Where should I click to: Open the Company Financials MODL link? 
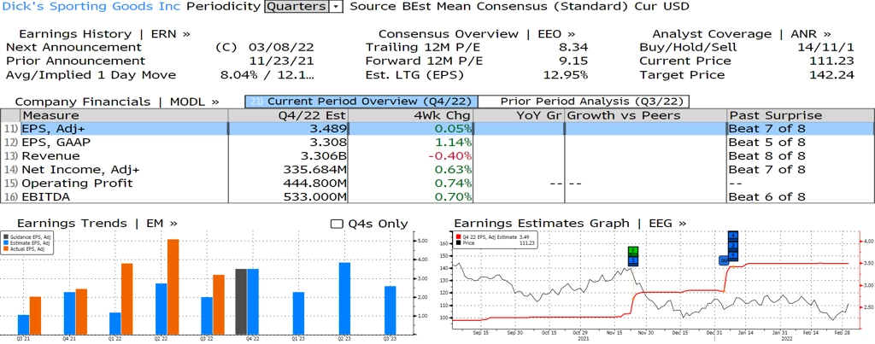[x=116, y=102]
